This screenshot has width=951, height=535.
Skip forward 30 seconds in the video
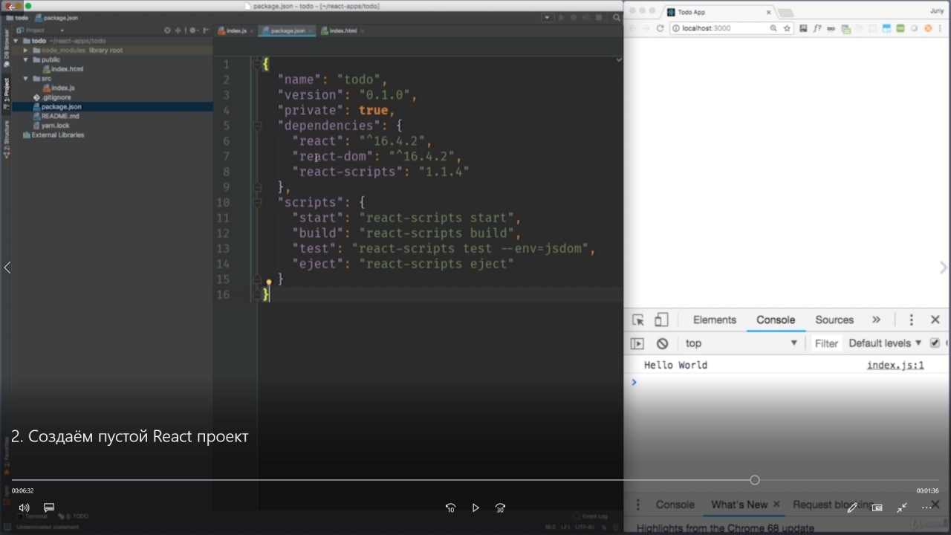(500, 508)
